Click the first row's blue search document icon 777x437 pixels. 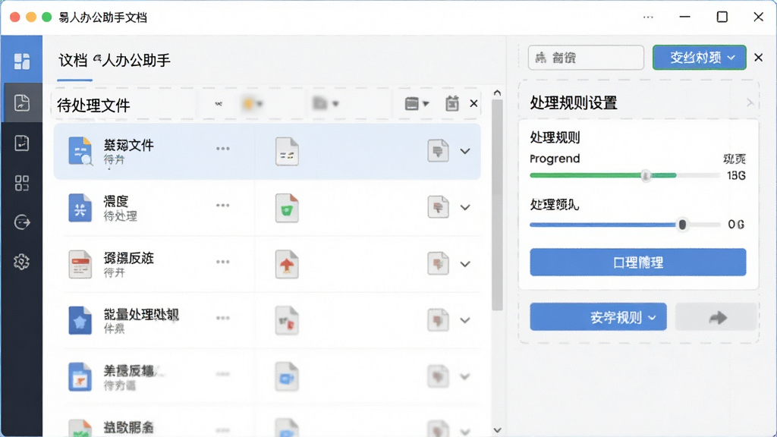point(80,151)
